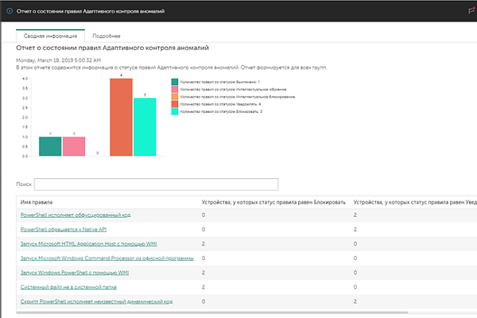Open rule Скрипт PowerShell исполняет неизвестный динамический код
The width and height of the screenshot is (477, 318).
pos(96,301)
